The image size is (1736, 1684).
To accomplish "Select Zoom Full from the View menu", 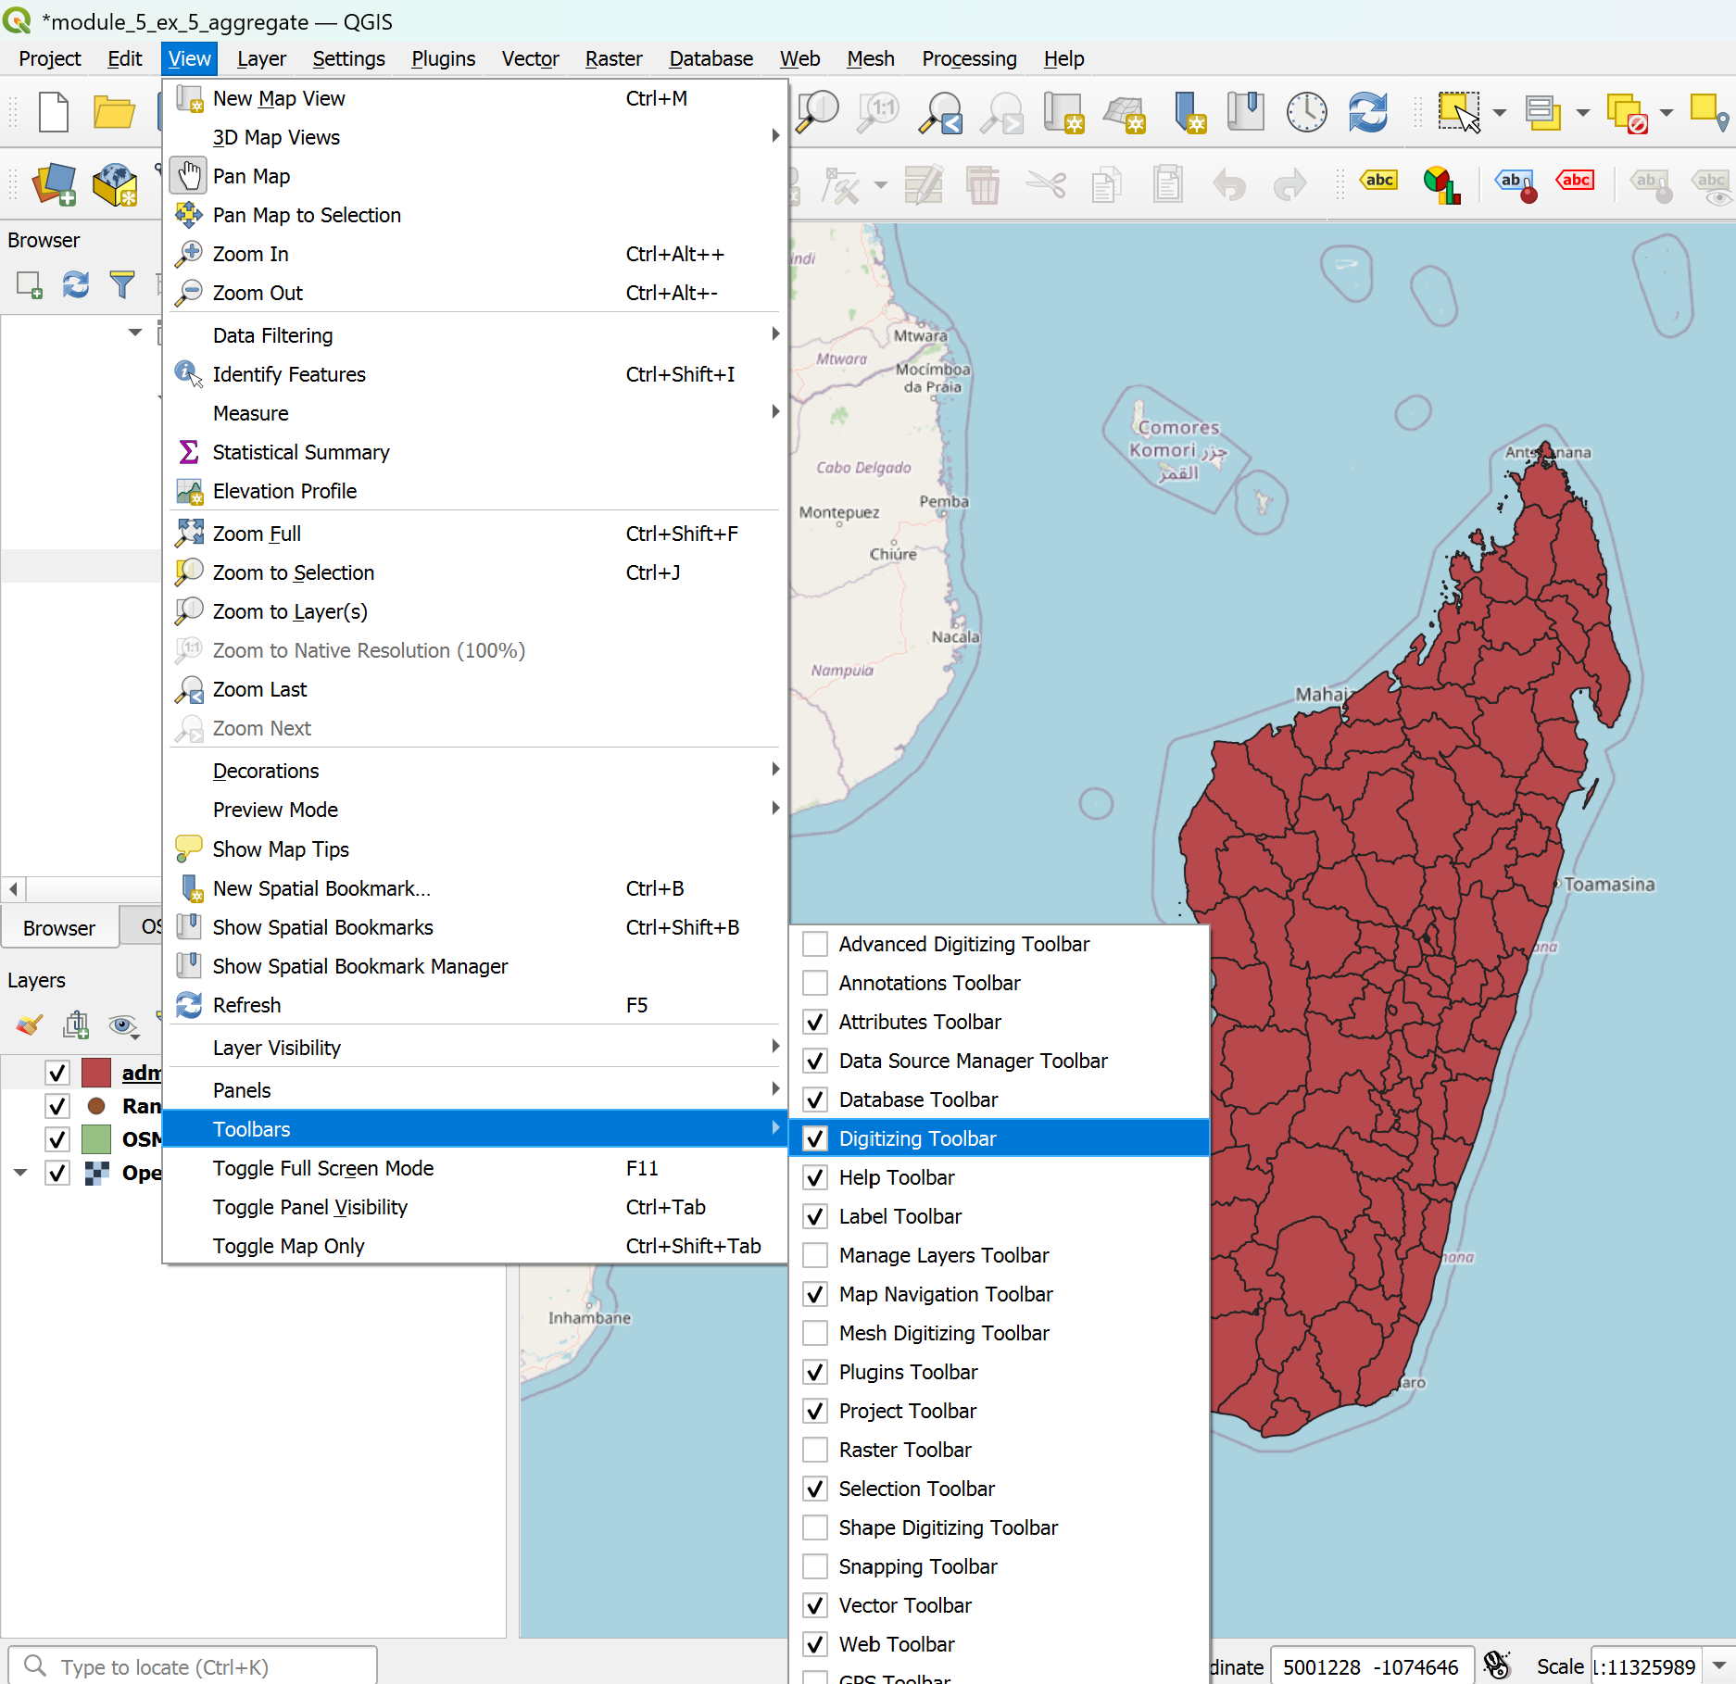I will click(257, 534).
